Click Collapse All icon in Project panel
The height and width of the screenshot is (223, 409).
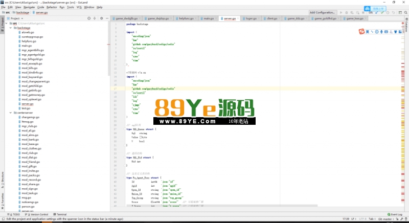click(x=95, y=18)
